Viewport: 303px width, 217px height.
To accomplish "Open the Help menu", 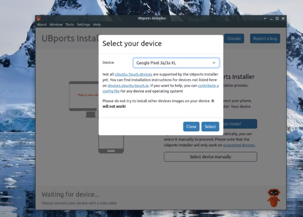I will click(97, 24).
